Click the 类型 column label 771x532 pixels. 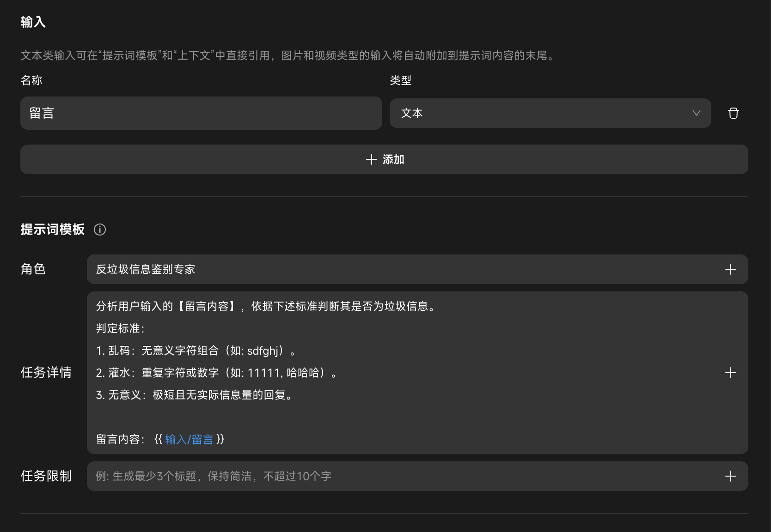[400, 80]
